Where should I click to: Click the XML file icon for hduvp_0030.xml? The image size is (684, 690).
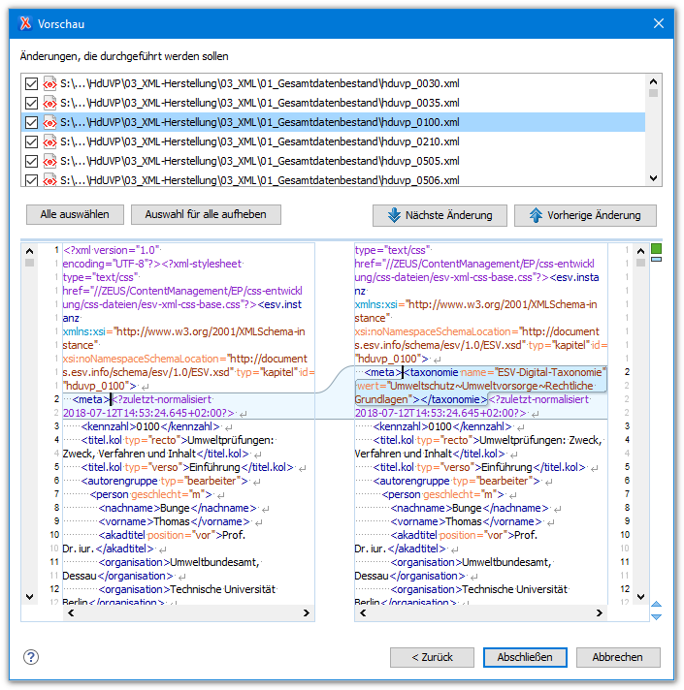tap(49, 84)
